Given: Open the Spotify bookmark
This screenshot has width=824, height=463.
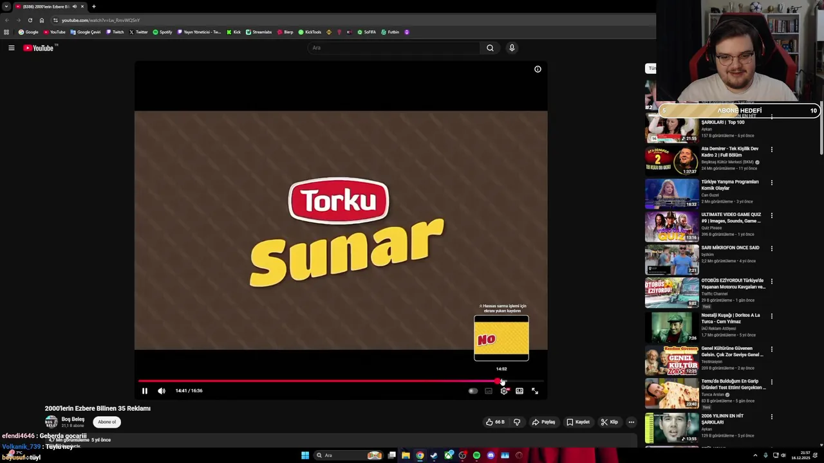Looking at the screenshot, I should [x=162, y=32].
